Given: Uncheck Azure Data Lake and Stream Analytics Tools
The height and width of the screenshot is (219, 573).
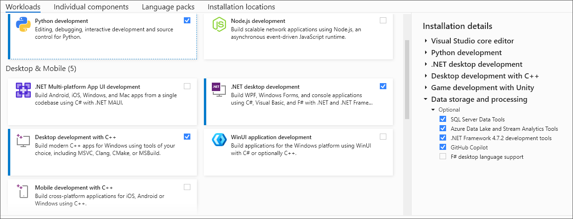Looking at the screenshot, I should [x=443, y=129].
